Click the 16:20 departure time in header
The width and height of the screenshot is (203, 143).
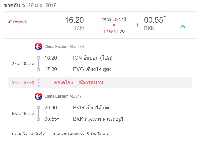tap(74, 20)
